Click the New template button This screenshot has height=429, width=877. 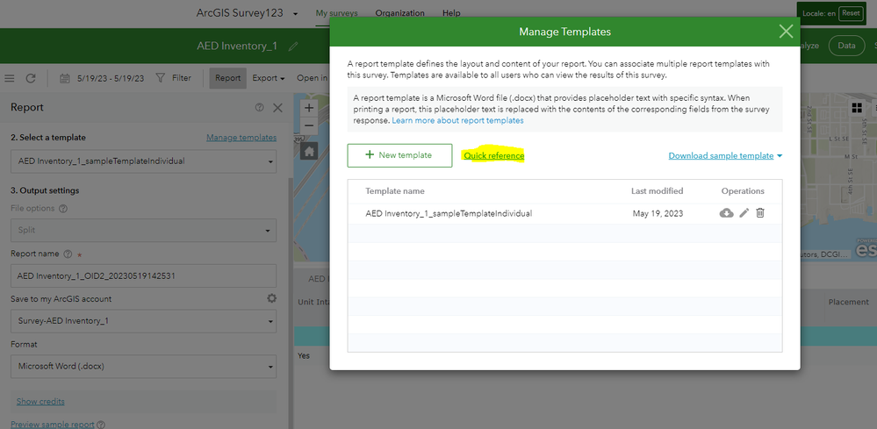tap(399, 155)
